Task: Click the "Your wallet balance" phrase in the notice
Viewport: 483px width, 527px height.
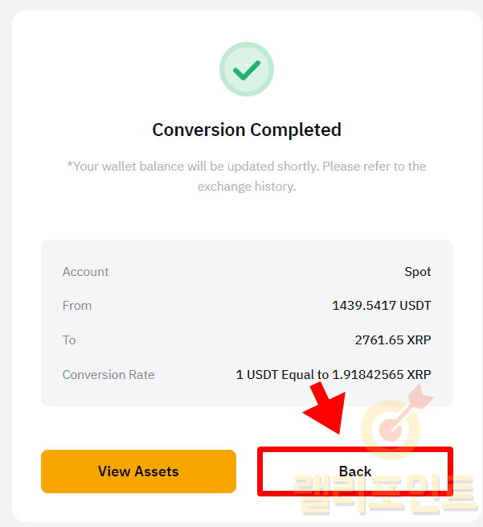Action: tap(127, 167)
